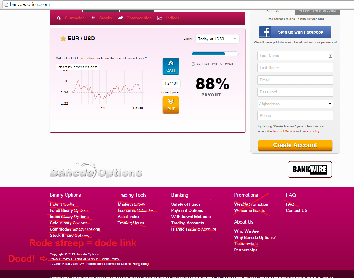Click the current price box 1.24184
The image size is (354, 278).
coord(171,83)
